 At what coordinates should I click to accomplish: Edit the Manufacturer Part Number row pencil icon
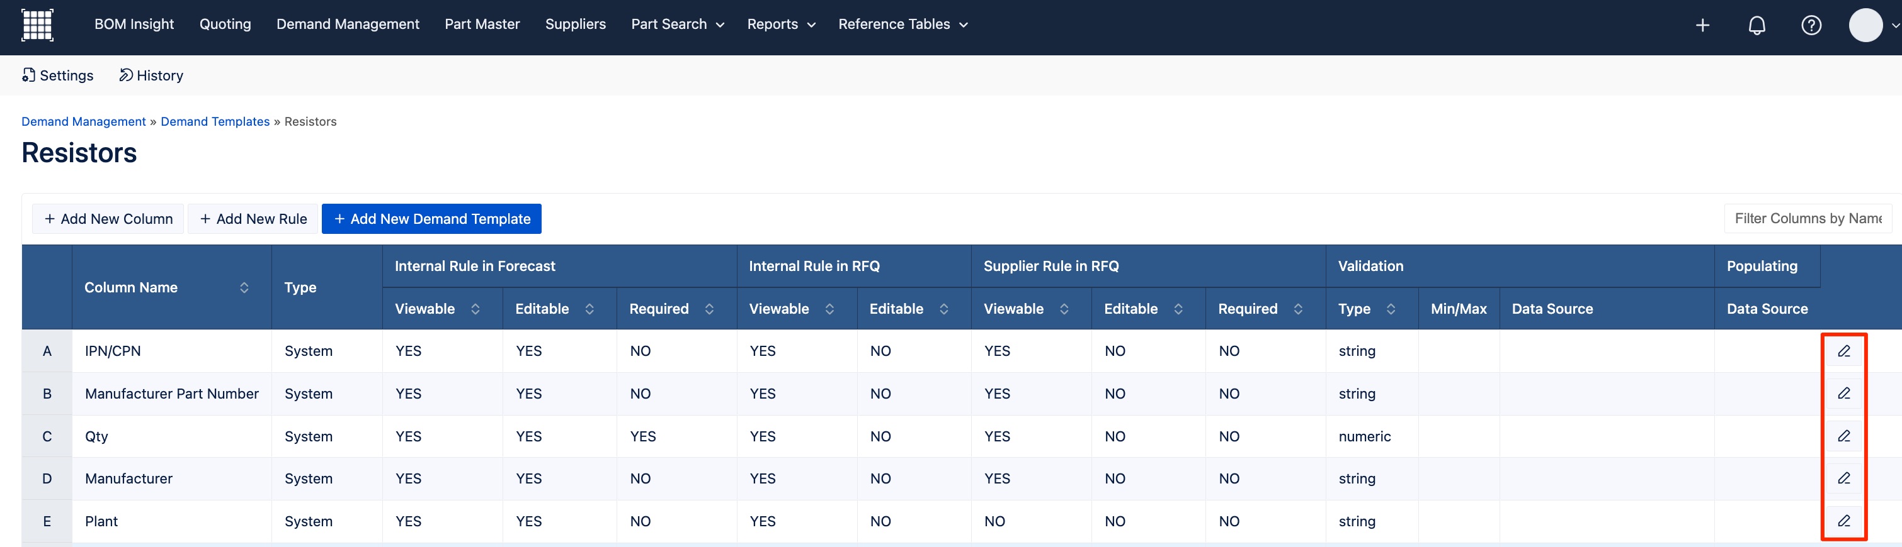[x=1843, y=393]
